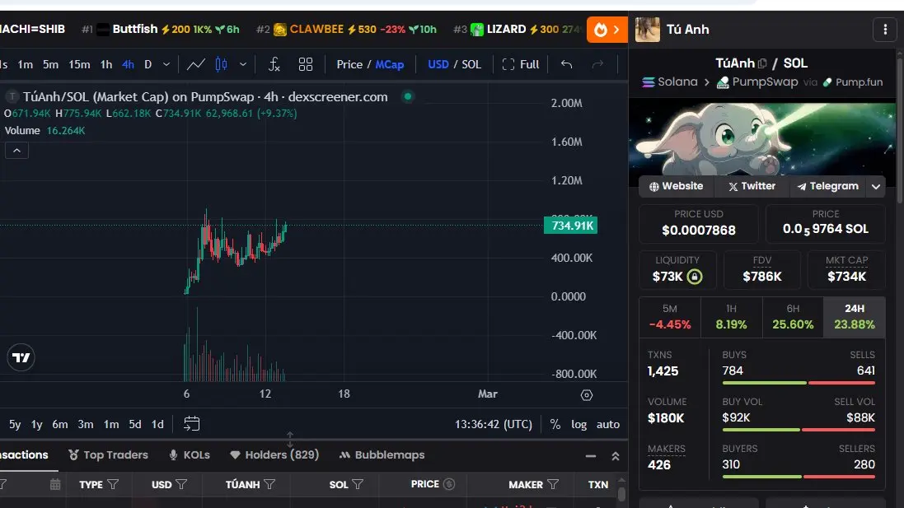Switch the chart to MCap mode
Viewport: 904px width, 508px height.
tap(390, 64)
